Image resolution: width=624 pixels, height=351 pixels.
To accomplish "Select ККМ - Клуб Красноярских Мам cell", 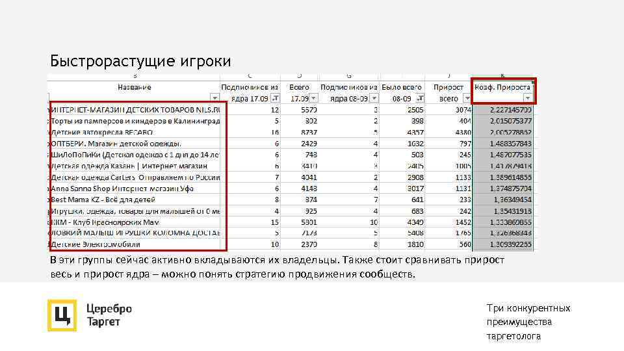I will click(135, 222).
